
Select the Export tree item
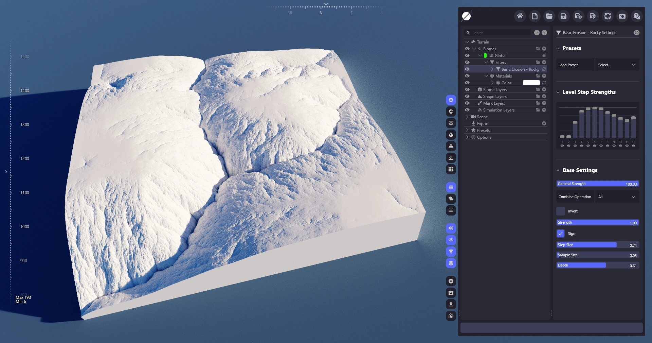(483, 124)
